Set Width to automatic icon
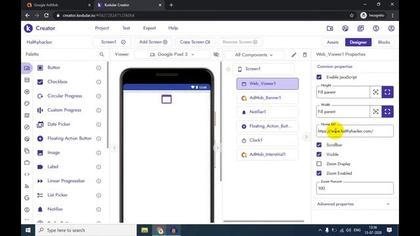The image size is (420, 236). click(x=376, y=111)
